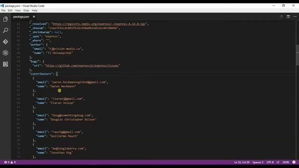Click aaron.heckmann+github@gmail.com email value
The height and width of the screenshot is (168, 299).
pyautogui.click(x=79, y=82)
